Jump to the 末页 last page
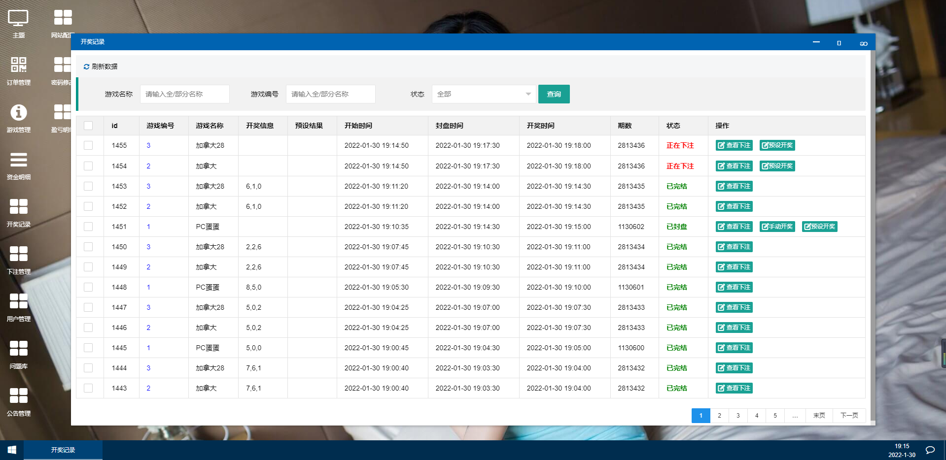This screenshot has width=946, height=460. (x=819, y=416)
